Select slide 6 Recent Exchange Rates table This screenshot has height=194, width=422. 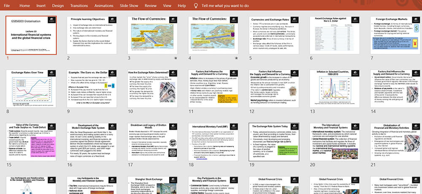pos(335,35)
